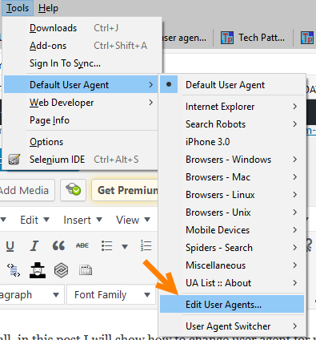
Task: Open bulleted list style dropdown arrow
Action: (x=125, y=246)
